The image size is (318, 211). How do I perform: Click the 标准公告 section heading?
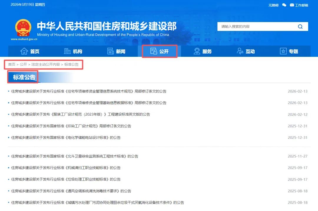point(24,77)
